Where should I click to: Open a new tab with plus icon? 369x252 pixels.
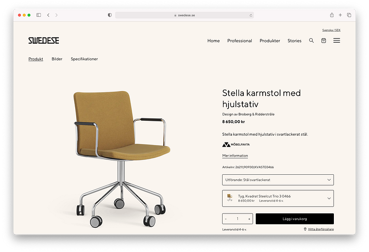pos(340,15)
